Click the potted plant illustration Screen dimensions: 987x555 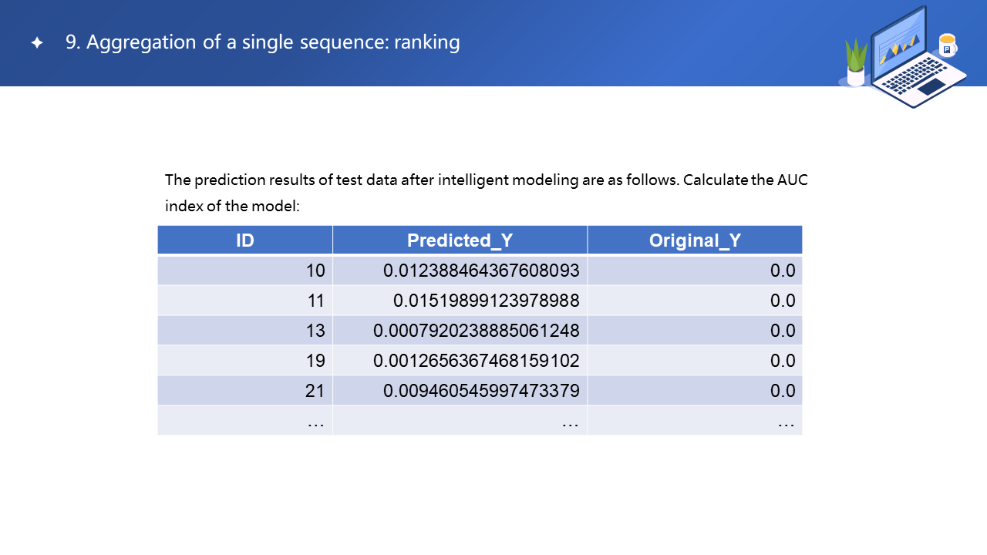pyautogui.click(x=856, y=63)
